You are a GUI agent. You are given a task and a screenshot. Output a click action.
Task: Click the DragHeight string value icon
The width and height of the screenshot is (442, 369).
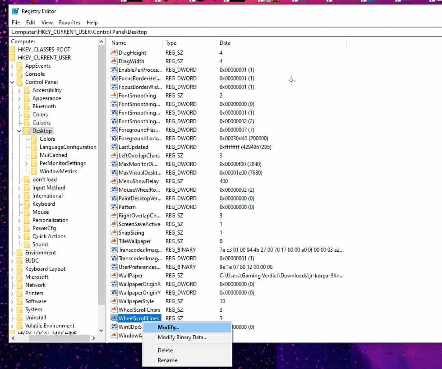point(114,53)
